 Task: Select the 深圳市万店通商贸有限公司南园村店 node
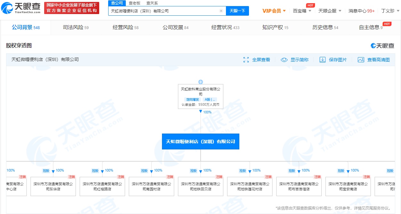tap(151, 187)
